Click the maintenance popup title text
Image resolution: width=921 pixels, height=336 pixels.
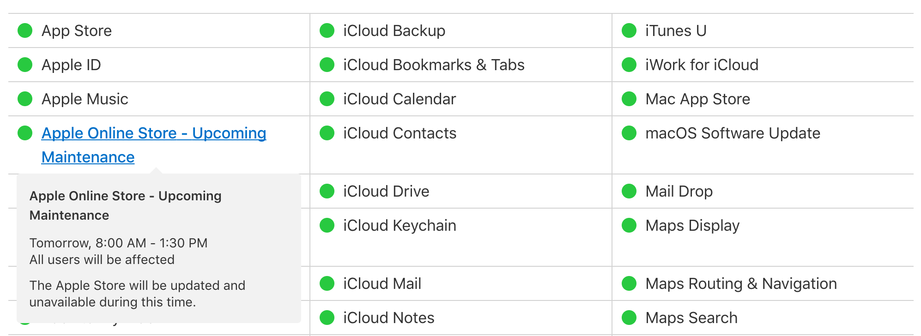[126, 205]
